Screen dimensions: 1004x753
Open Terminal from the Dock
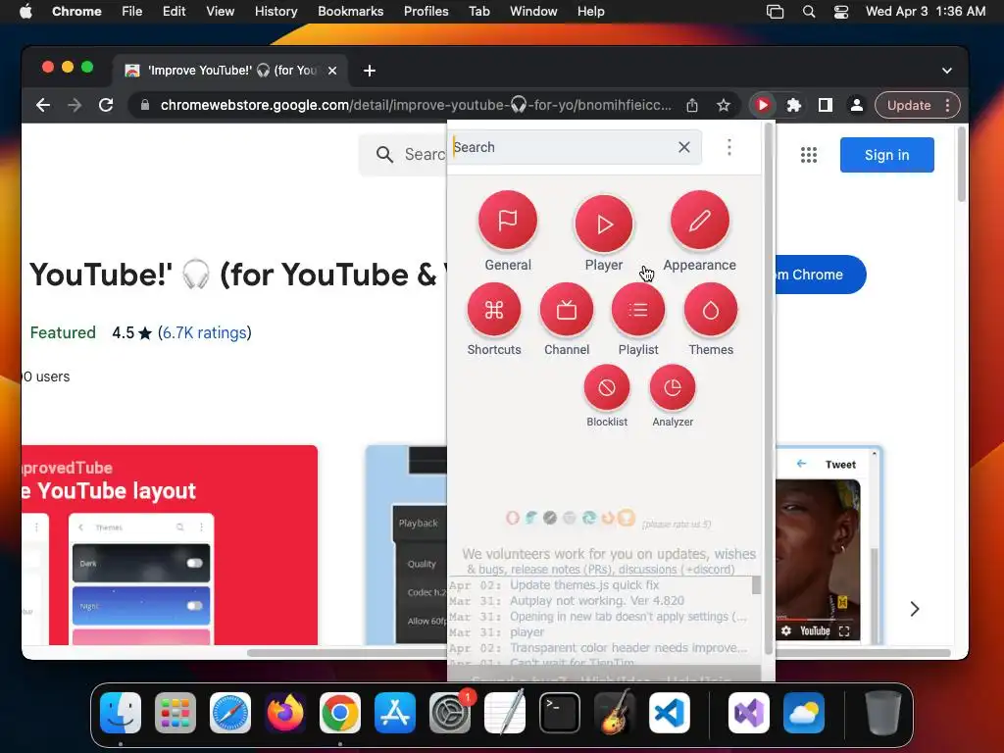560,713
